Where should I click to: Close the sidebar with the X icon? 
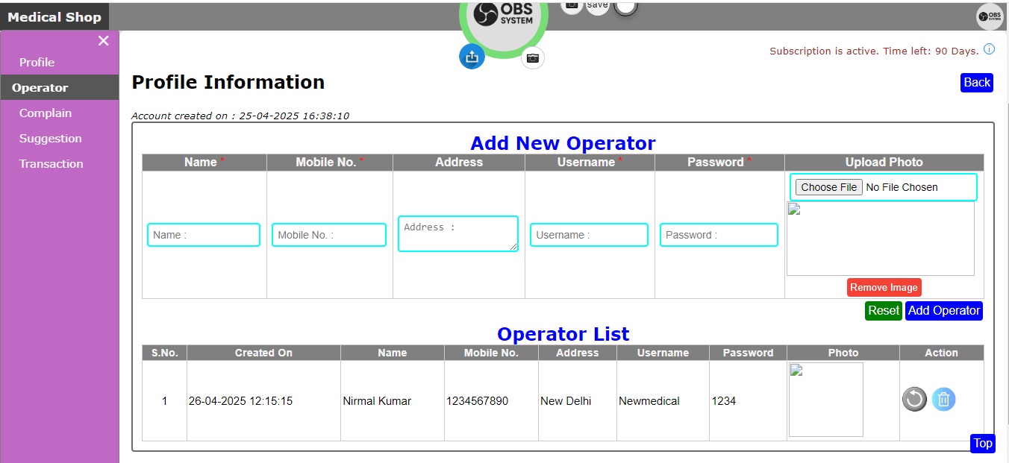pyautogui.click(x=103, y=41)
